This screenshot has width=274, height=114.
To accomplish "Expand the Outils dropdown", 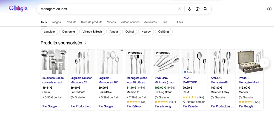I will point(181,22).
